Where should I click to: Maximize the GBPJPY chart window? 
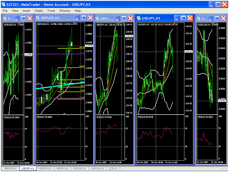pos(124,18)
